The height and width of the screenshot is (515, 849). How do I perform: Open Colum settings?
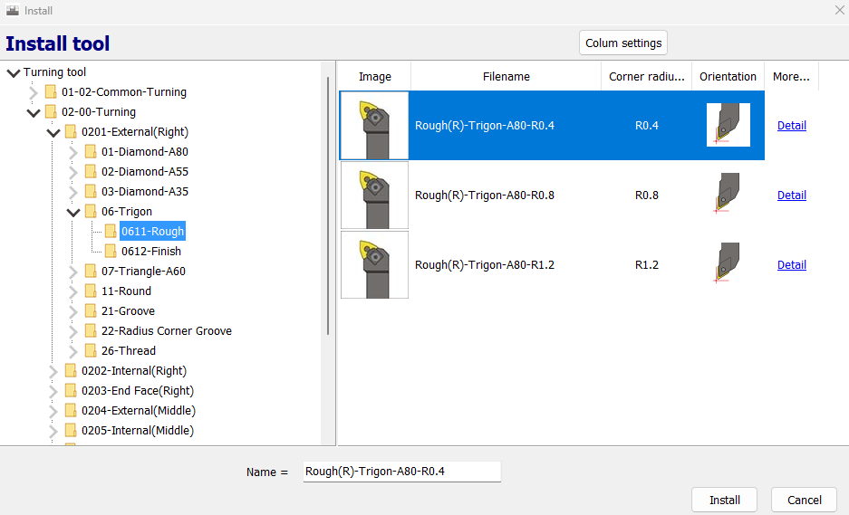pos(623,43)
